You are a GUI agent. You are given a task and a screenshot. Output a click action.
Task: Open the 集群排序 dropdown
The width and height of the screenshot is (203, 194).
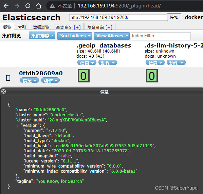point(42,36)
